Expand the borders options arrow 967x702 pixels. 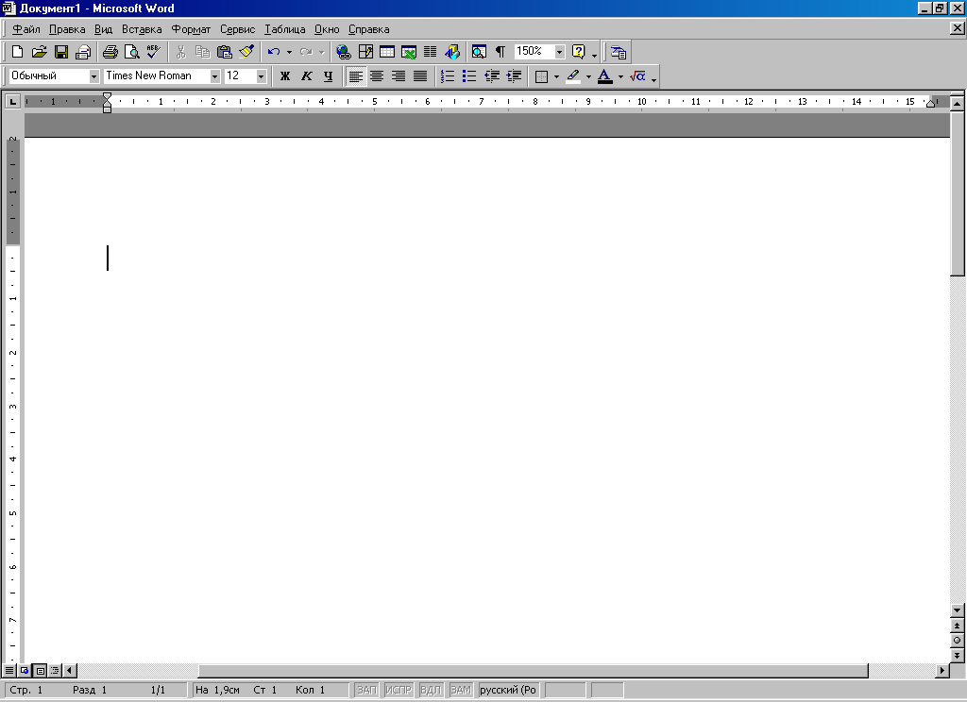click(x=556, y=75)
